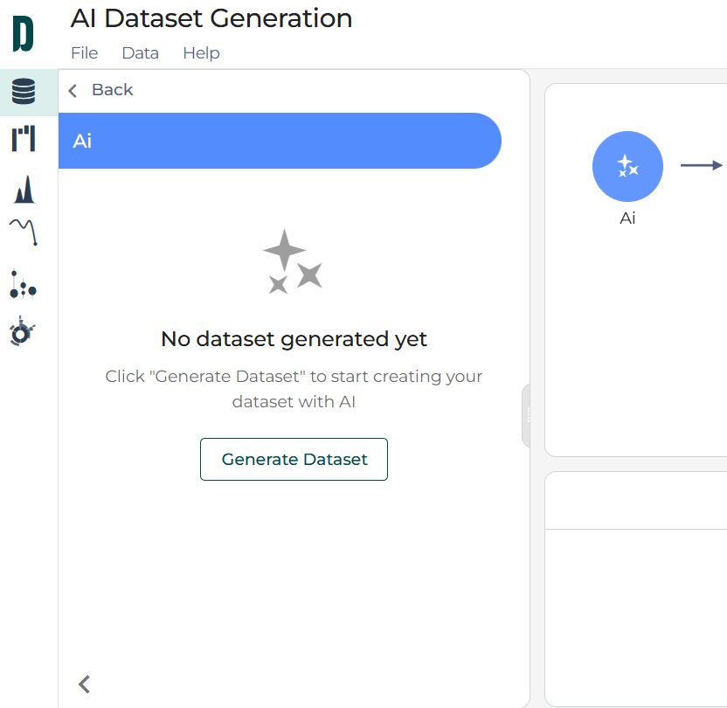
Task: Open the distribution peaks chart icon
Action: (x=24, y=188)
